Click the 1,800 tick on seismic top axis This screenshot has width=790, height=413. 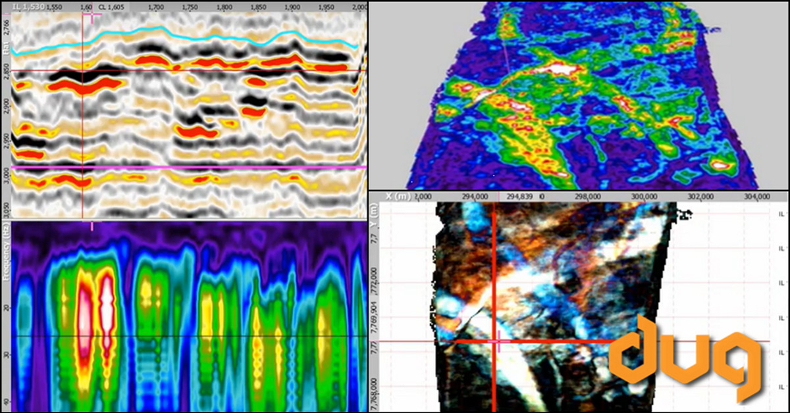coord(224,5)
